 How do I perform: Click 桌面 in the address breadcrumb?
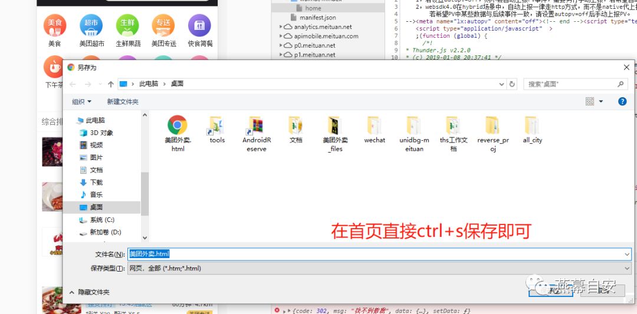(177, 84)
